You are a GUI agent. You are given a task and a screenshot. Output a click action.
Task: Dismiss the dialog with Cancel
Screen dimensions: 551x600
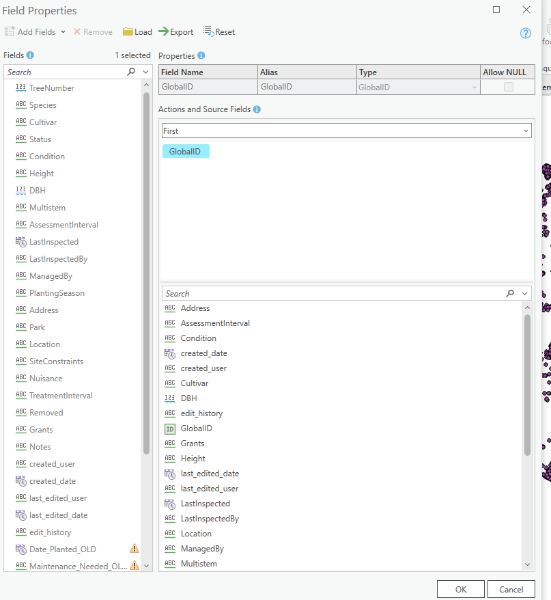coord(511,588)
